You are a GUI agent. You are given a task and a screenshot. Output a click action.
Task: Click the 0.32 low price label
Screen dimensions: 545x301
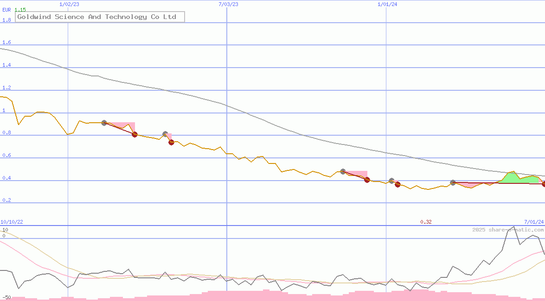click(426, 222)
